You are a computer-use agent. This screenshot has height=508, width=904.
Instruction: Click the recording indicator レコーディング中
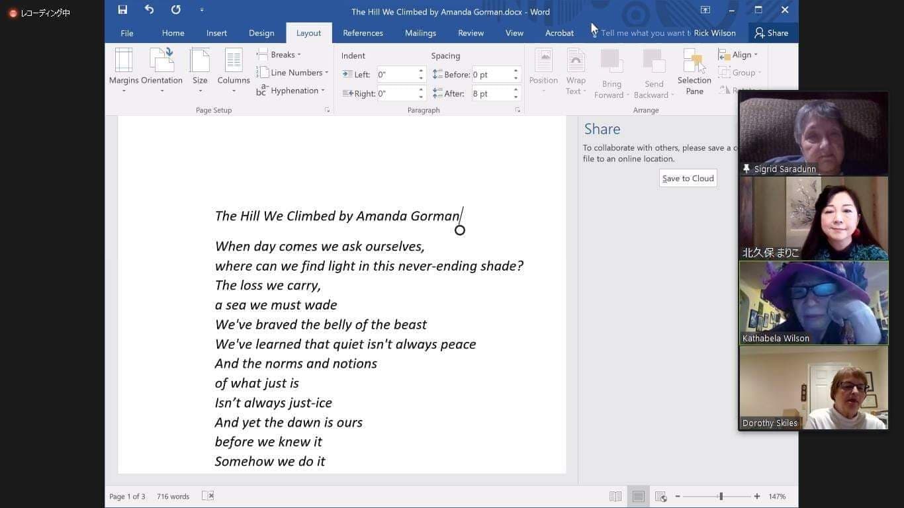[x=39, y=13]
